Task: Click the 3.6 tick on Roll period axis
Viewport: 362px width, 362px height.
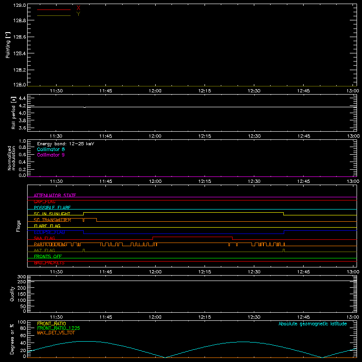Action: [x=22, y=128]
